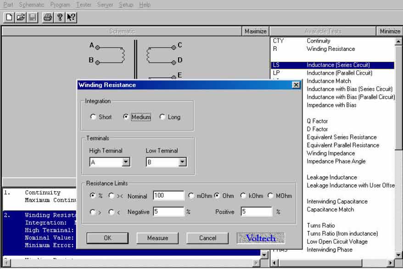
Task: Select Leakage Inductance test
Action: click(332, 177)
